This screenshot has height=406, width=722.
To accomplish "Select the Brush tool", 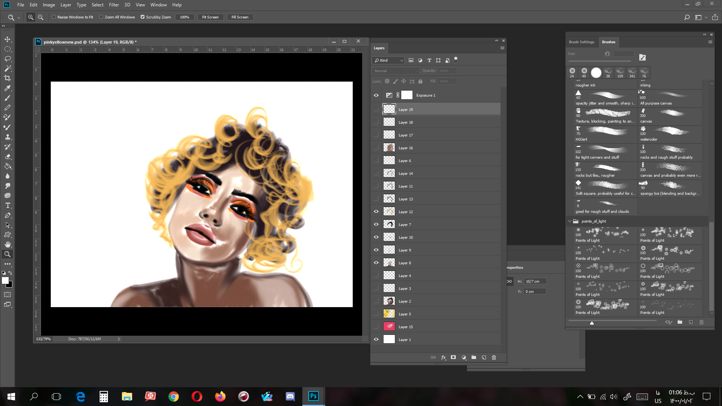I will pyautogui.click(x=8, y=98).
